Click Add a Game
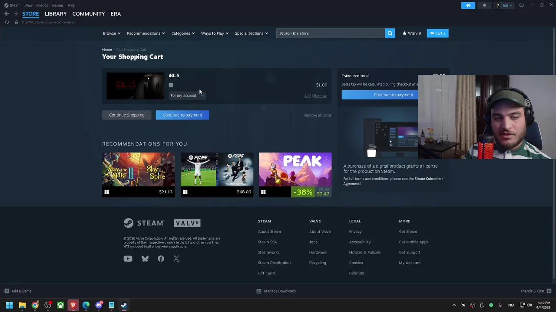Viewport: 556px width, 312px height. 18,291
